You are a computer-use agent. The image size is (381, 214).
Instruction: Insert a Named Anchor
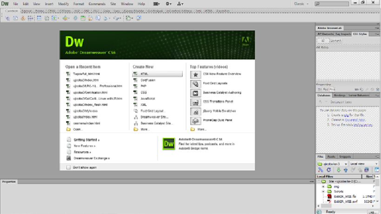(23, 18)
